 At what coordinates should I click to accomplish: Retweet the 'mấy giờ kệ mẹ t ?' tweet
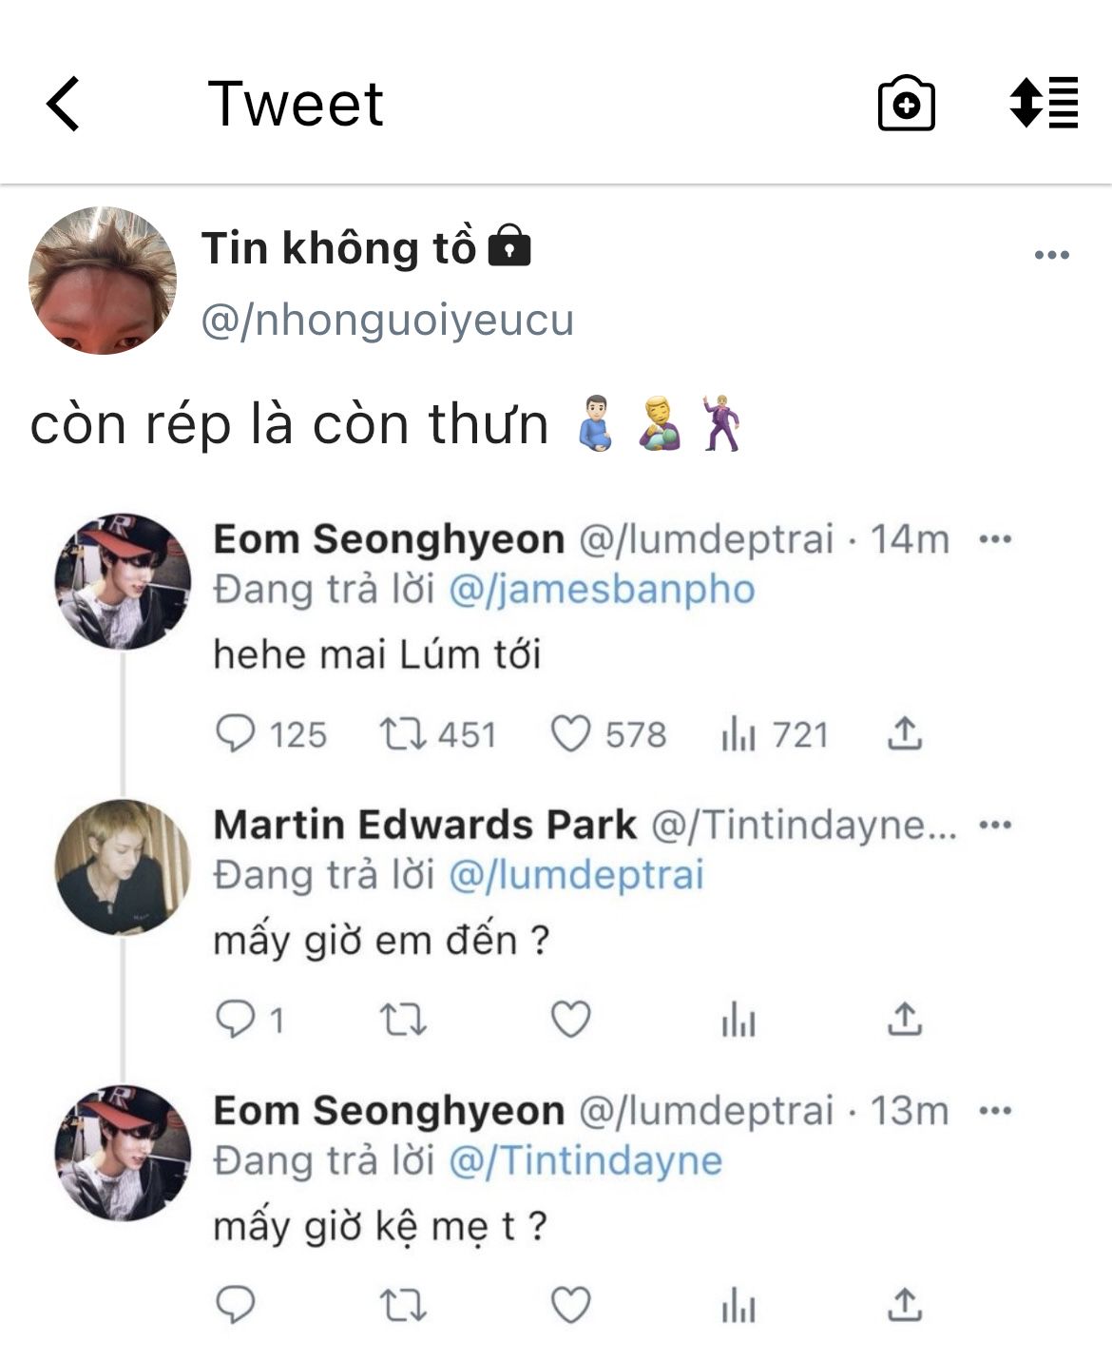click(402, 1305)
